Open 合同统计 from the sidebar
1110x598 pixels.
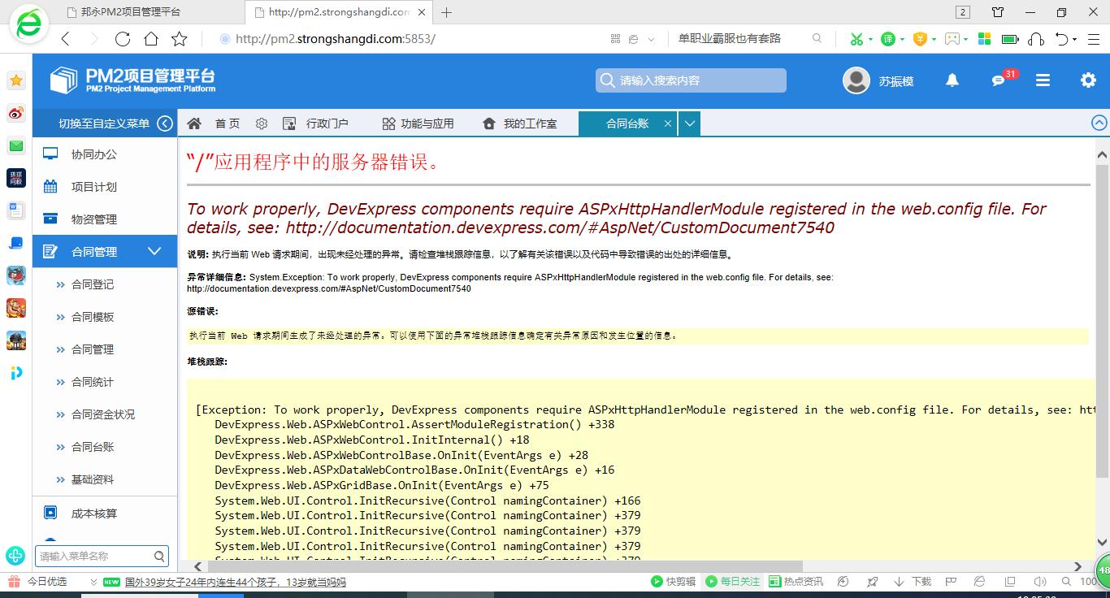tap(93, 382)
